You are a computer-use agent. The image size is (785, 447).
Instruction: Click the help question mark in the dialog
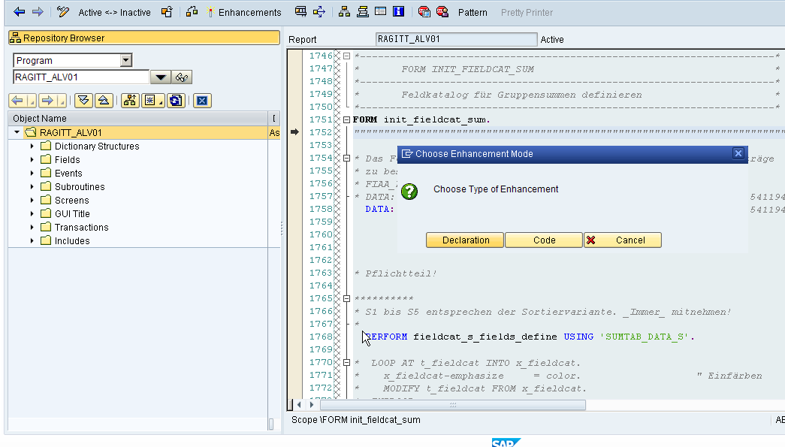tap(409, 192)
